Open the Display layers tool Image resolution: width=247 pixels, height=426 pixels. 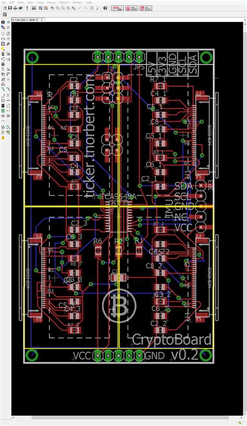(3, 27)
